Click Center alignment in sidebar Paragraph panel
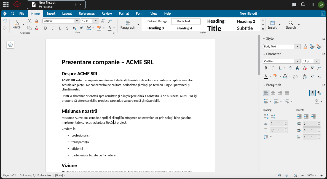The image size is (327, 179). pyautogui.click(x=273, y=93)
